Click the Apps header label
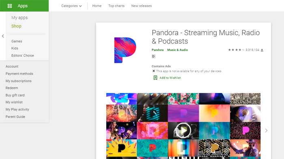Screen dimensions: 284x159 point(23,6)
